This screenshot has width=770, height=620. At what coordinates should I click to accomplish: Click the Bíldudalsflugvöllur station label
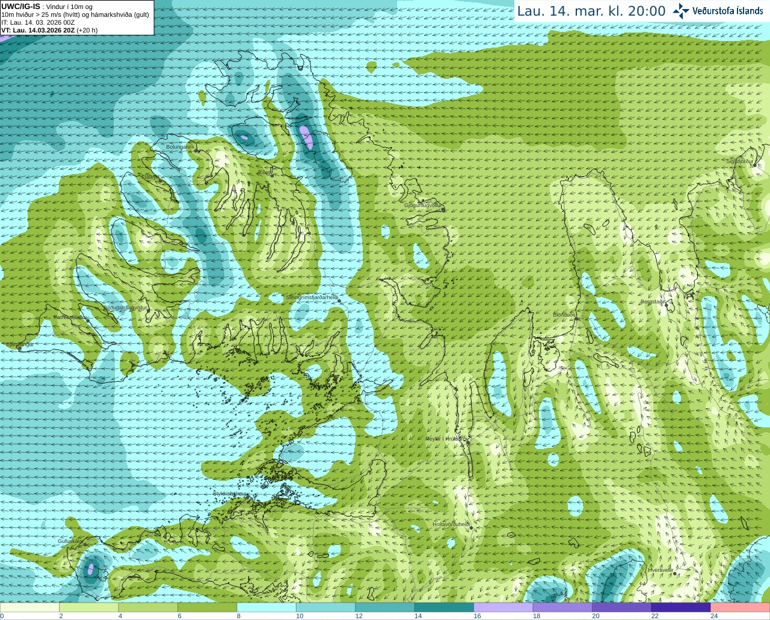126,308
